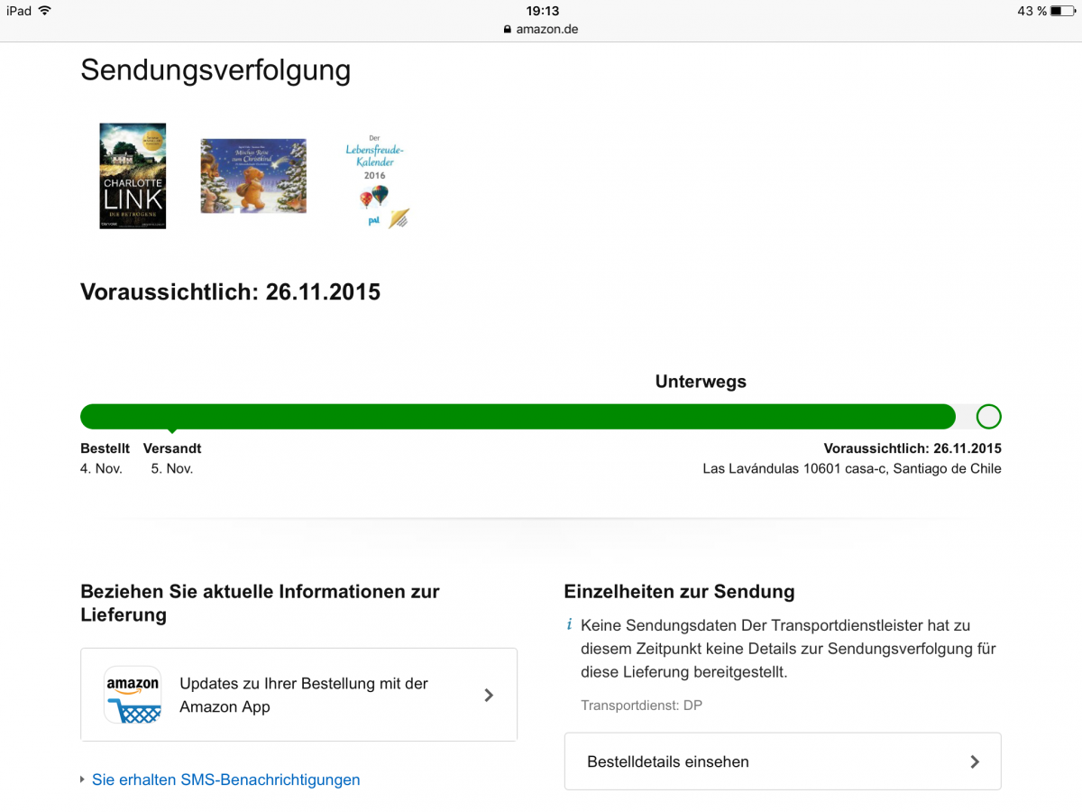Click the Einzelheiten zur Sendung heading
Viewport: 1082px width, 812px height.
tap(679, 592)
